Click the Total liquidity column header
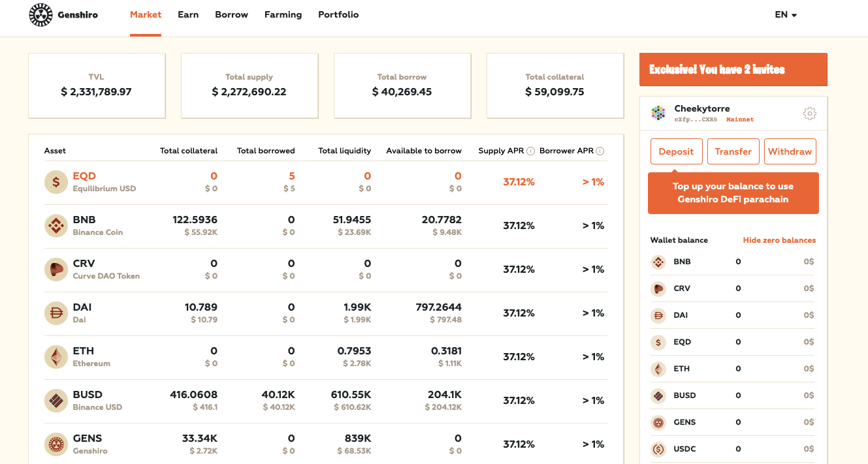This screenshot has width=868, height=464. coord(345,151)
